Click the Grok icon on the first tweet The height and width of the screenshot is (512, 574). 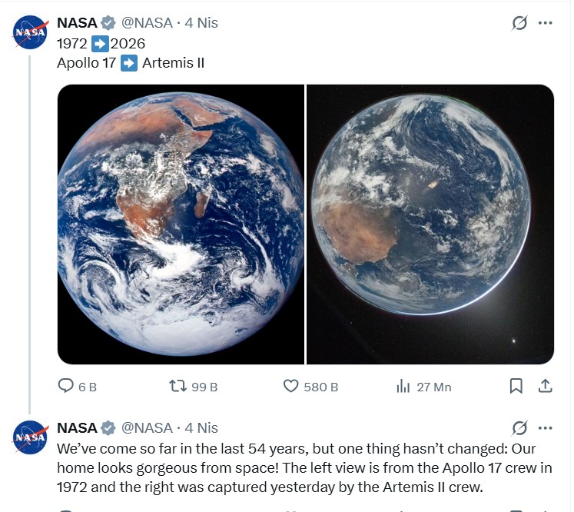pyautogui.click(x=520, y=23)
